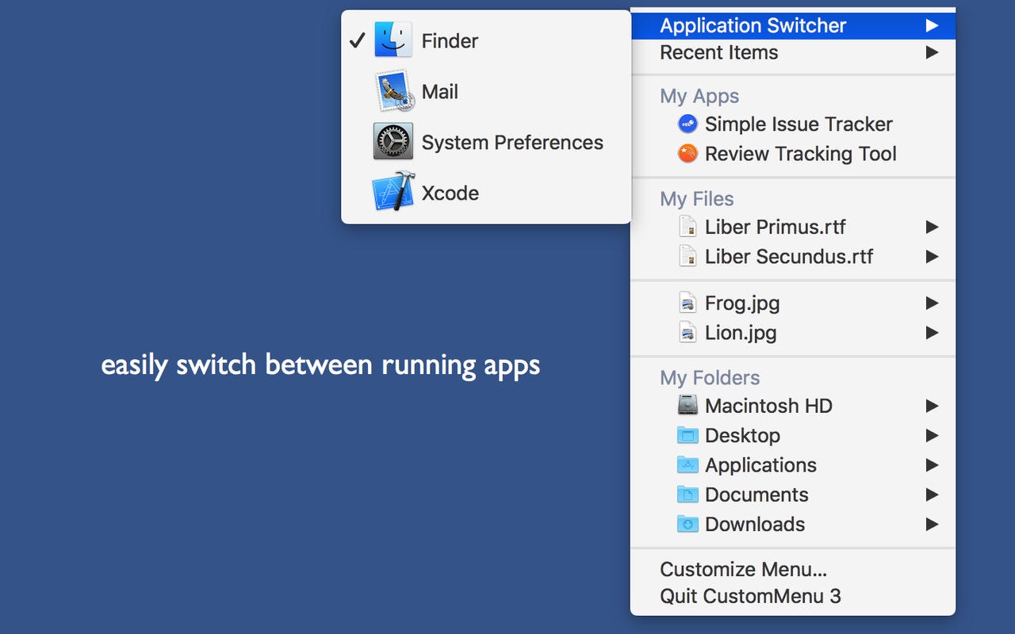Expand the Desktop folder submenu arrow
Screen dimensions: 1015x634
pyautogui.click(x=933, y=435)
